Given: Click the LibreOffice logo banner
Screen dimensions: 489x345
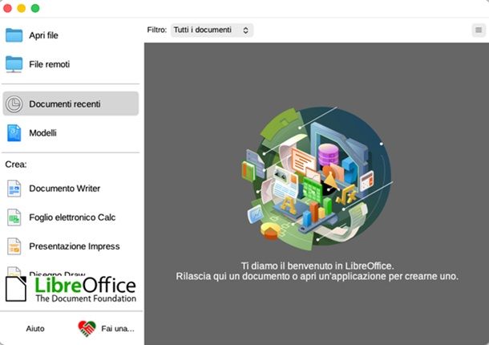Looking at the screenshot, I should click(x=71, y=289).
